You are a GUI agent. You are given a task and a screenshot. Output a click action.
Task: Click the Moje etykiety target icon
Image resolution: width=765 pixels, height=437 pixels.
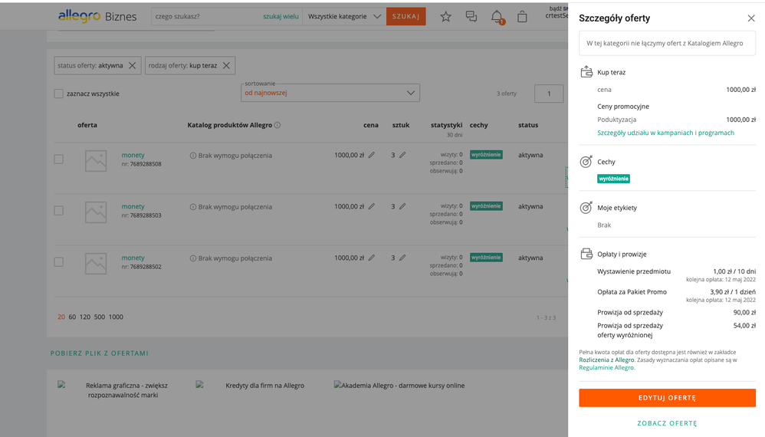(586, 207)
